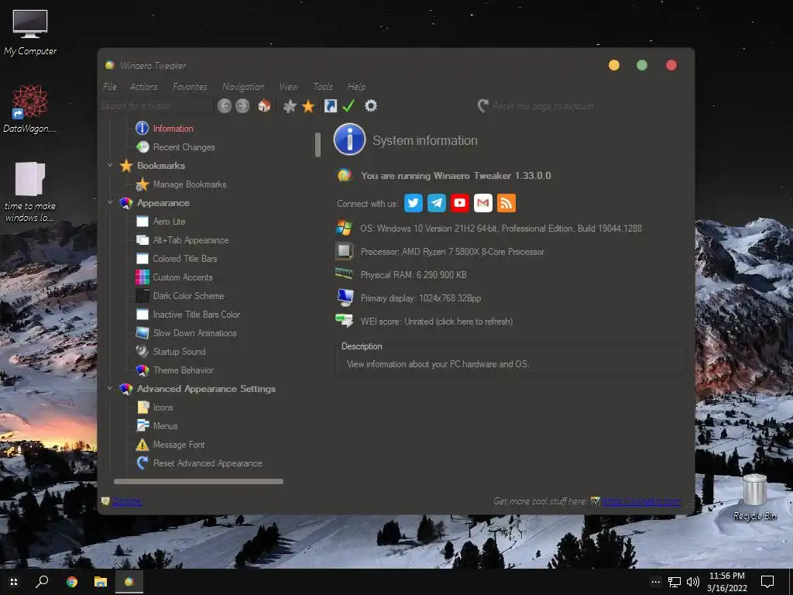Collapse the Appearance tree section
The height and width of the screenshot is (595, 793).
(x=110, y=202)
